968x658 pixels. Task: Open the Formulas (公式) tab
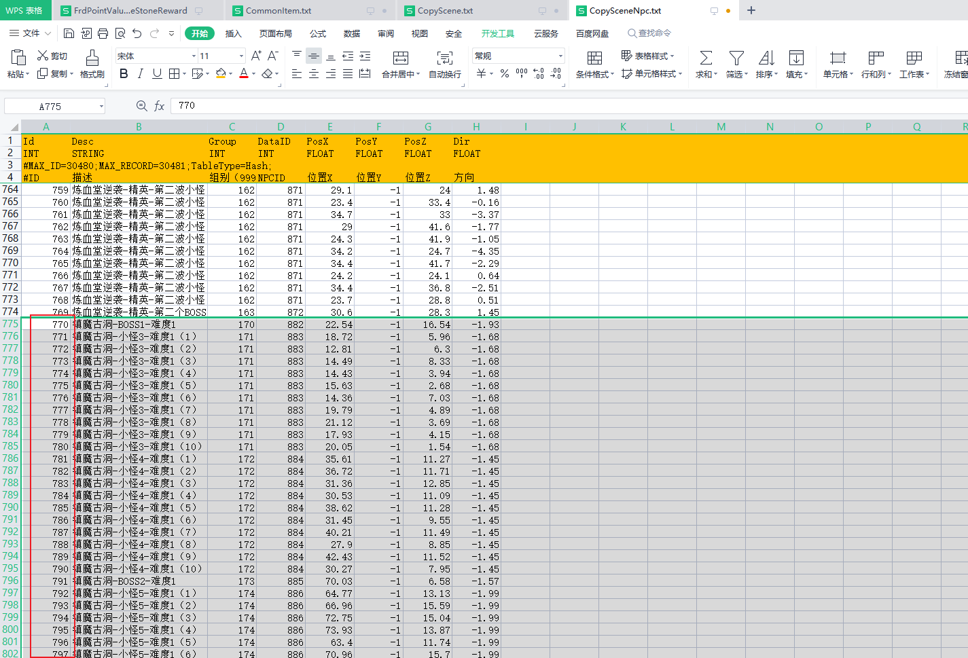point(317,33)
